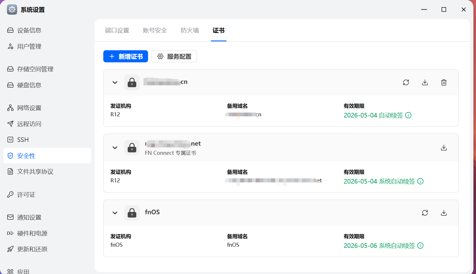The height and width of the screenshot is (274, 476).
Task: Collapse the FN Connect certificate card
Action: (115, 148)
